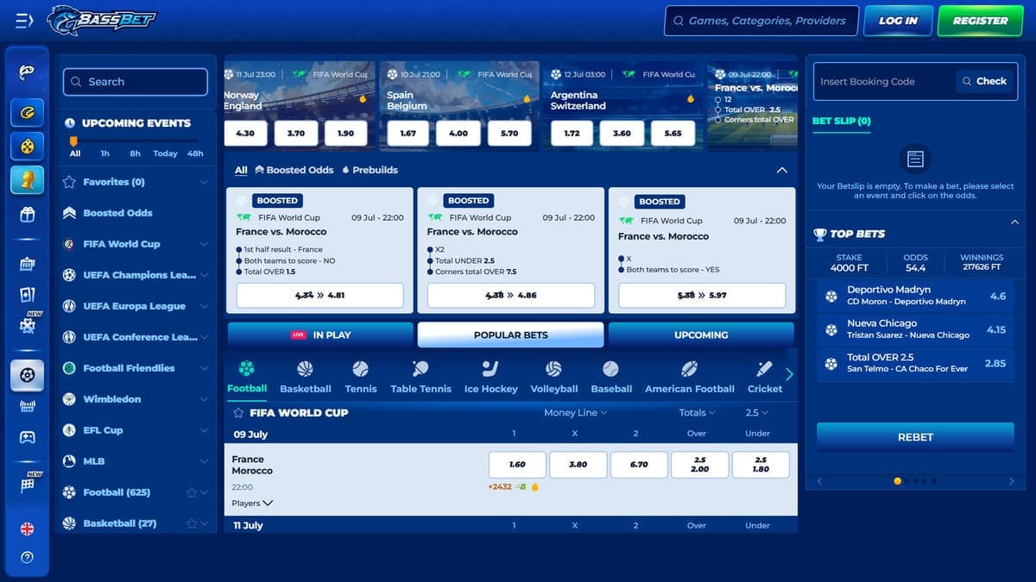Select the Prebuilds filter tab
Viewport: 1036px width, 582px height.
pos(370,170)
